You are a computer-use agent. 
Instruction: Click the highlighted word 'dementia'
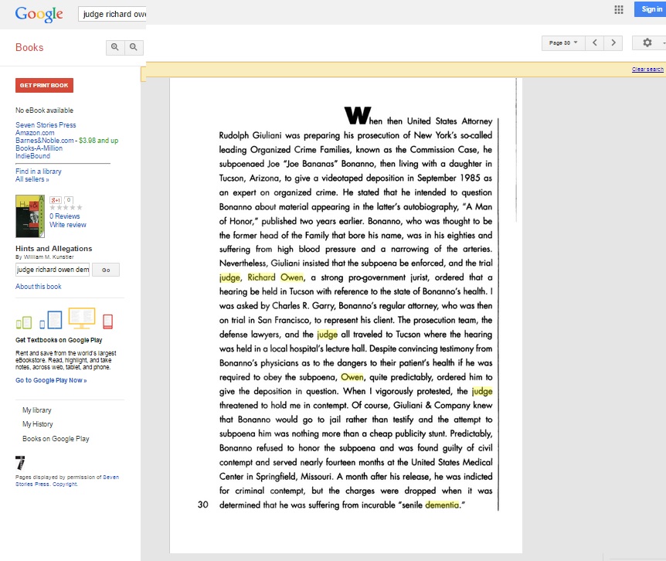pos(442,505)
